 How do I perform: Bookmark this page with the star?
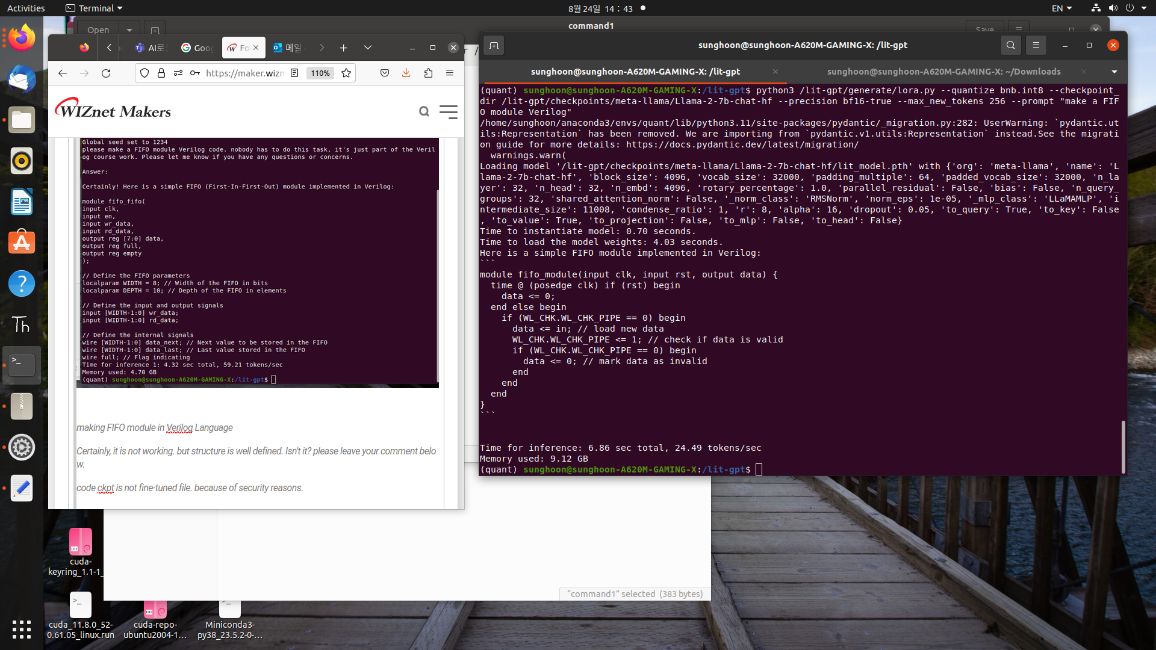coord(346,73)
